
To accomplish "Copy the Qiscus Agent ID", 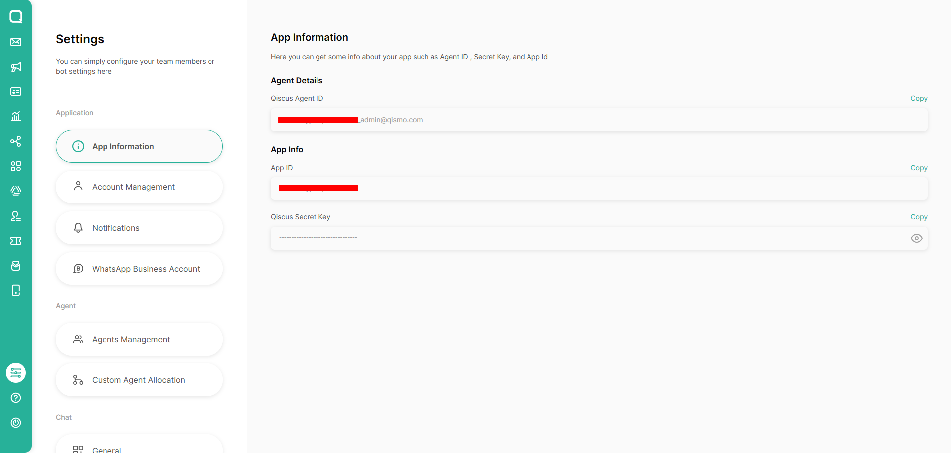I will point(919,98).
